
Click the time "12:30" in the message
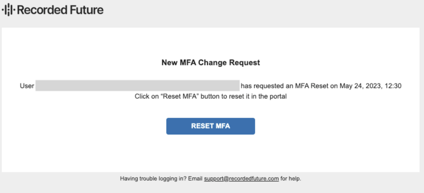392,86
